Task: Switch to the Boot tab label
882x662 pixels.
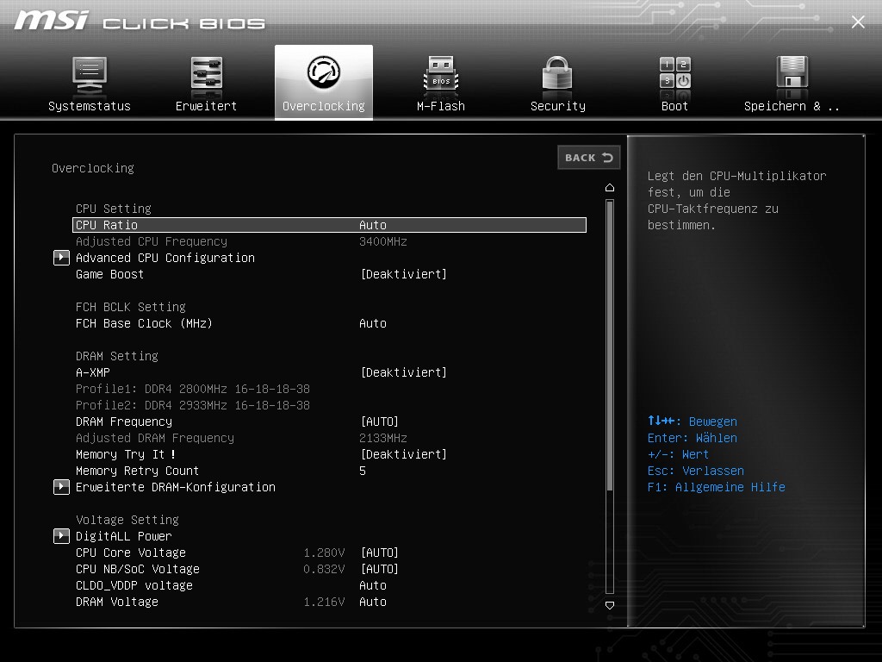Action: 675,106
